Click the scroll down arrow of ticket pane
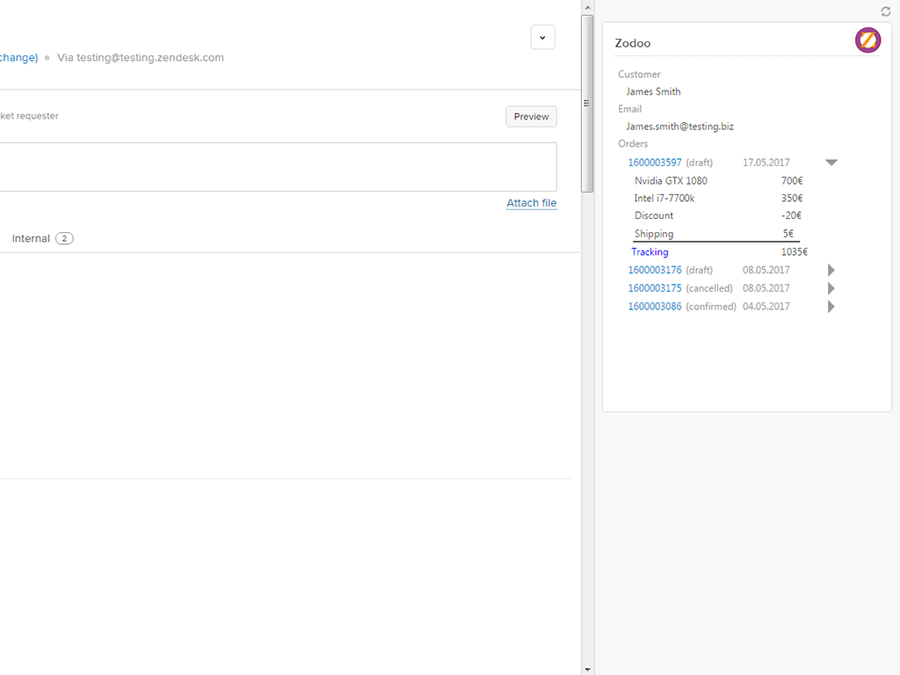 pos(587,668)
